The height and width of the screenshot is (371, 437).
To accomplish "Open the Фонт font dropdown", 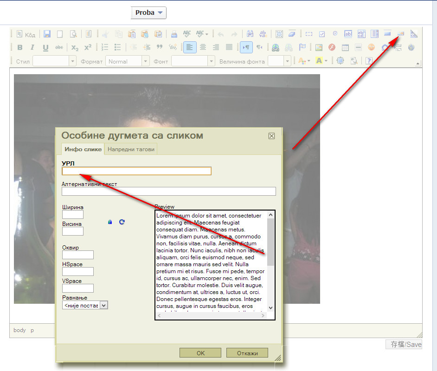I will (x=193, y=61).
